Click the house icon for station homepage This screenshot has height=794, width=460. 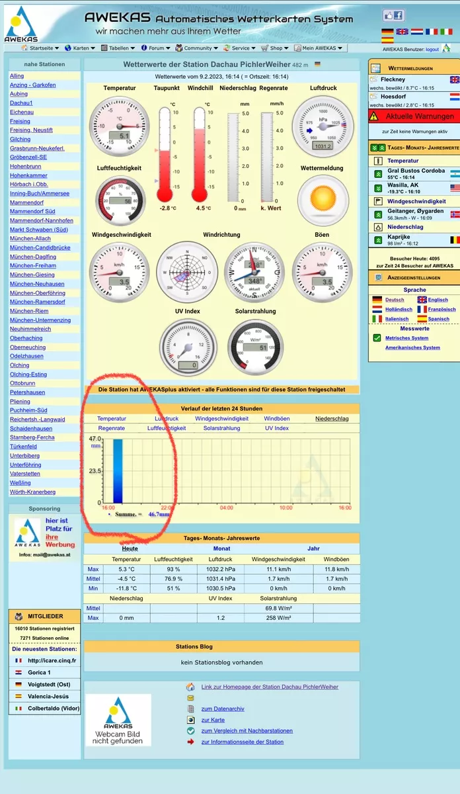[190, 687]
